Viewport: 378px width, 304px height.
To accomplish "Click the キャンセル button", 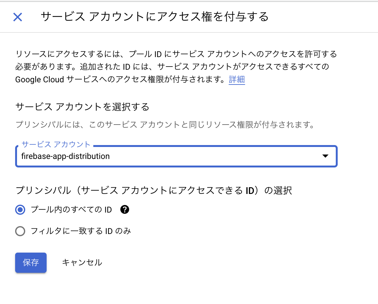I will [x=82, y=262].
